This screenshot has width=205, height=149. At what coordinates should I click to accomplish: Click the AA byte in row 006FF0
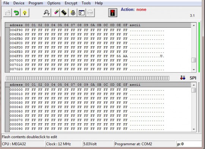pyautogui.click(x=125, y=56)
